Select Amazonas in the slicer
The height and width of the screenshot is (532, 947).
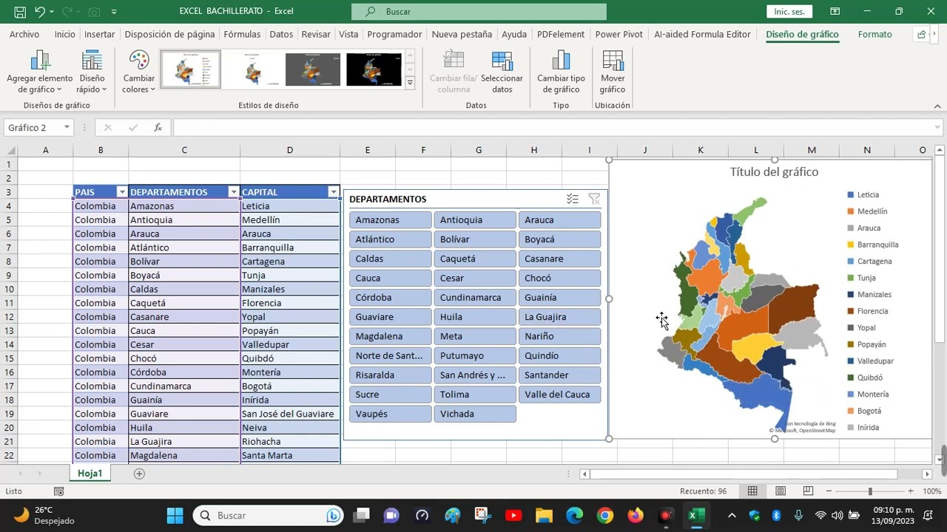(391, 220)
